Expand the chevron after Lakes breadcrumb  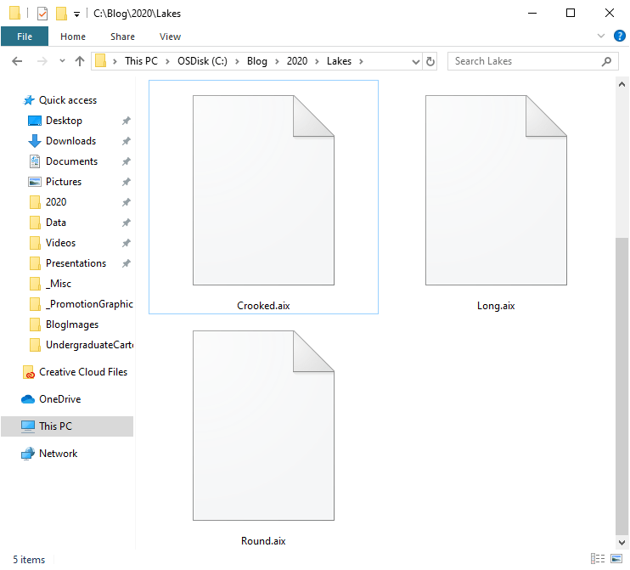coord(361,61)
